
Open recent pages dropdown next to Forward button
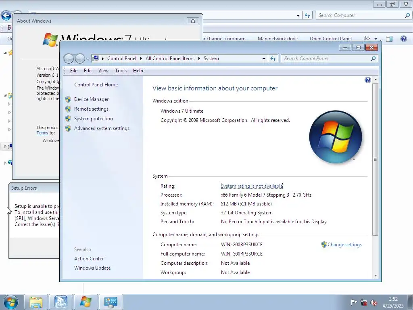pyautogui.click(x=88, y=59)
